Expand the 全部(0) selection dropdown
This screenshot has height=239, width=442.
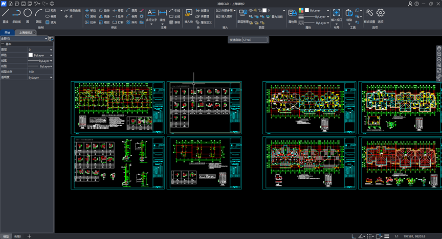[x=46, y=38]
